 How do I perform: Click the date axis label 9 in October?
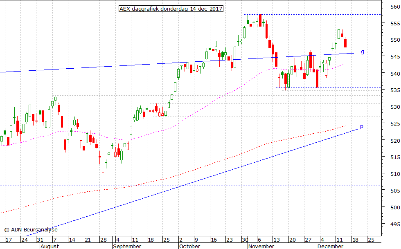click(x=196, y=240)
